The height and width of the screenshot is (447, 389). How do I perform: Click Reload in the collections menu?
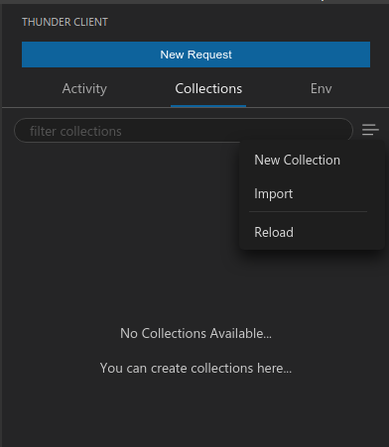pyautogui.click(x=274, y=232)
